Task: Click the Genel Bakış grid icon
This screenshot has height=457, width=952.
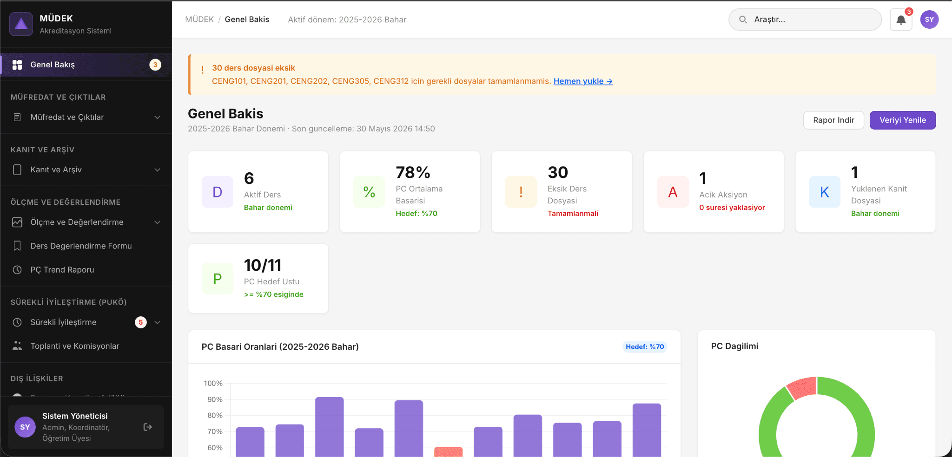Action: (17, 65)
